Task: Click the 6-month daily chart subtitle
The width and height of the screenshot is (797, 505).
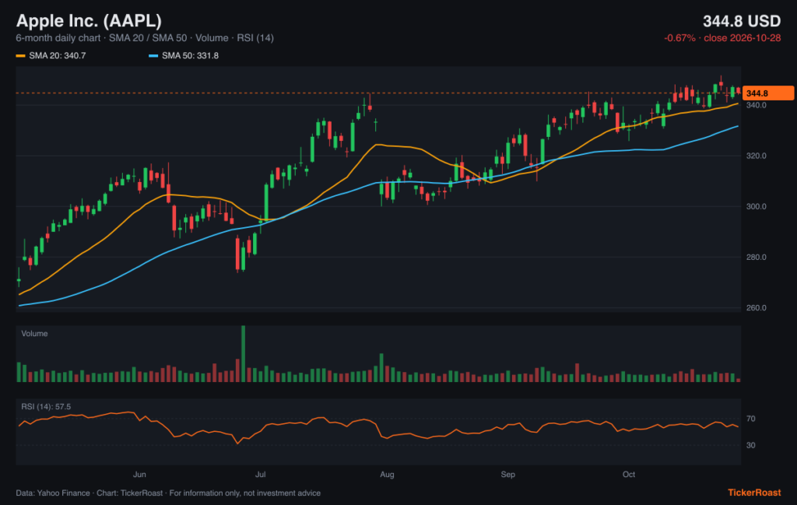Action: click(145, 38)
